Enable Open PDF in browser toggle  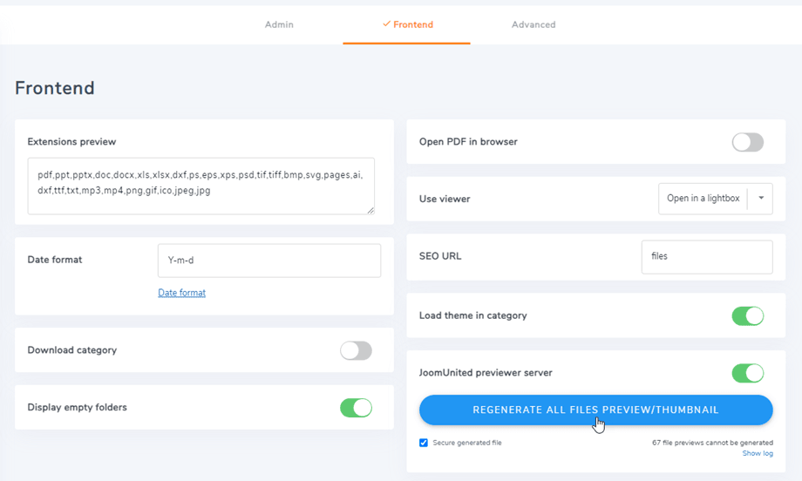point(747,142)
